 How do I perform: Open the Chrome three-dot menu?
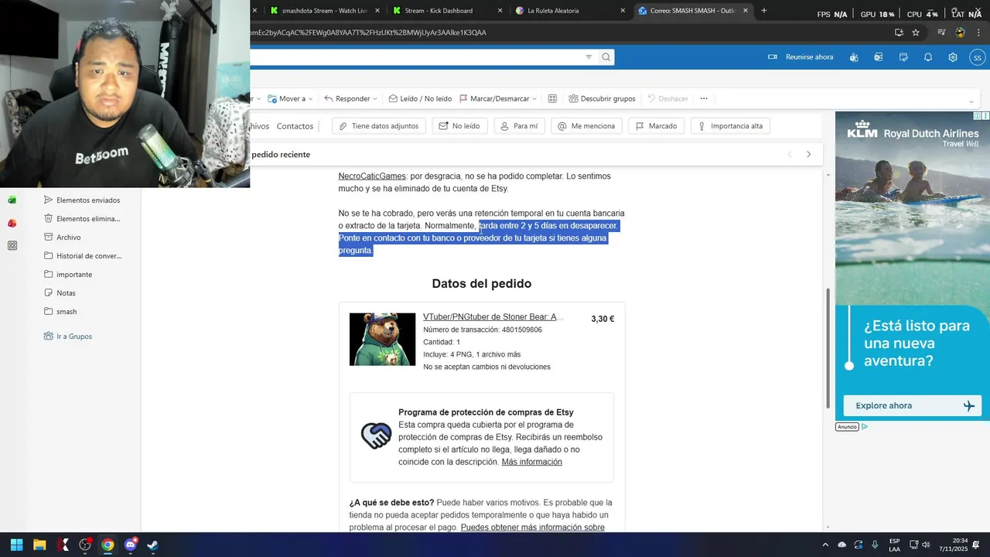point(978,32)
